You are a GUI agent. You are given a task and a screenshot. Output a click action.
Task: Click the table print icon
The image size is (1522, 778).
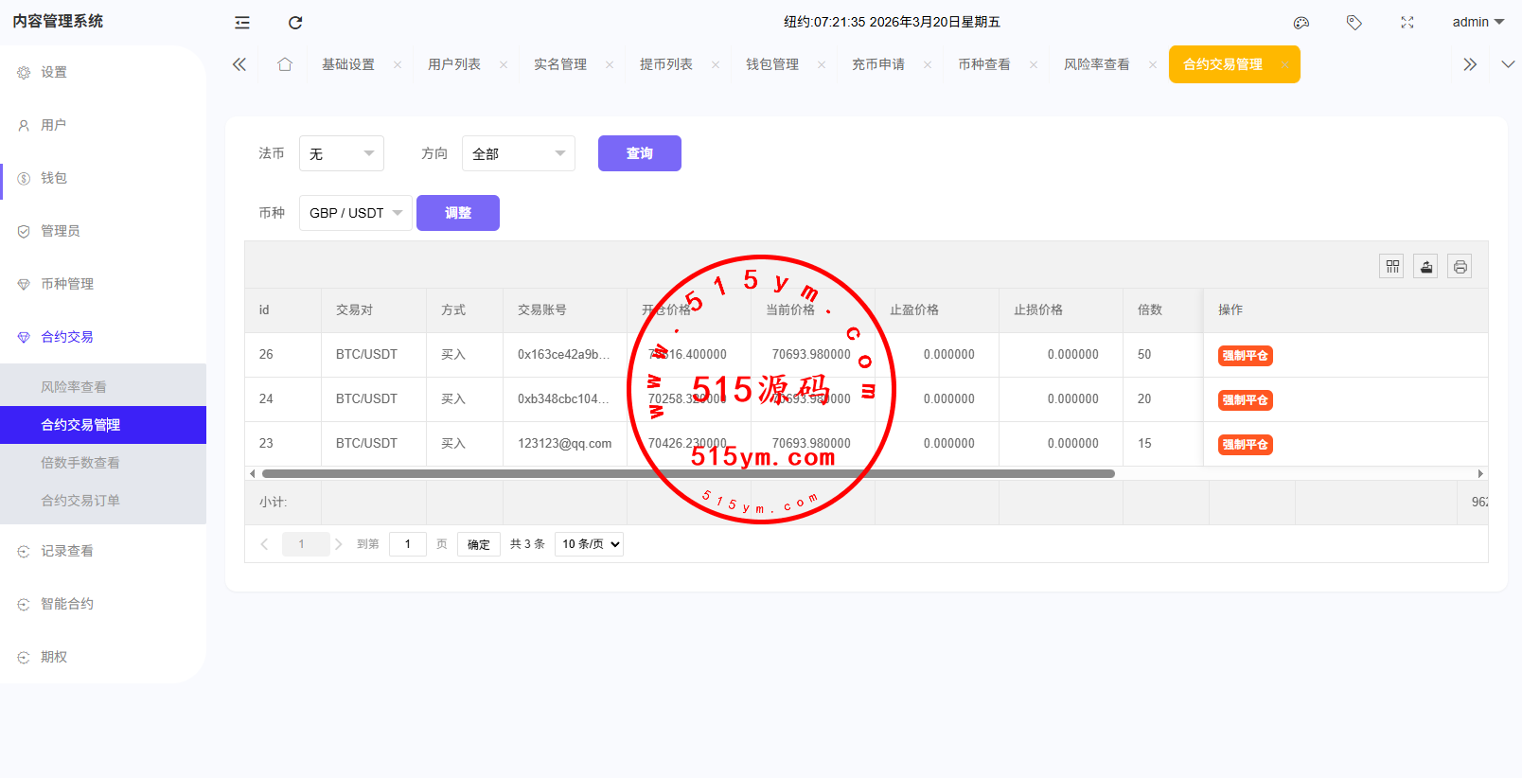(1460, 267)
